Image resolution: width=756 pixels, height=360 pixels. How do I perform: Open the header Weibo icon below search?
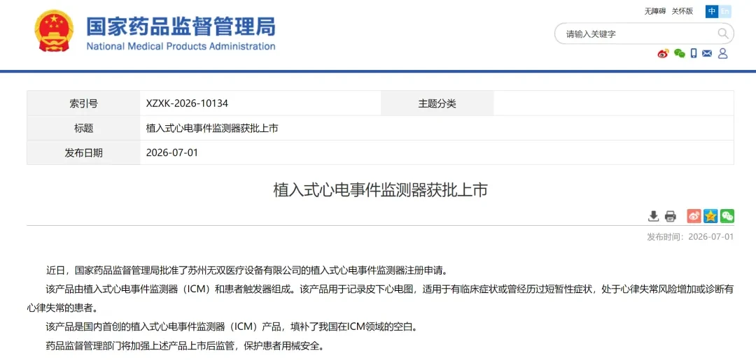(664, 53)
